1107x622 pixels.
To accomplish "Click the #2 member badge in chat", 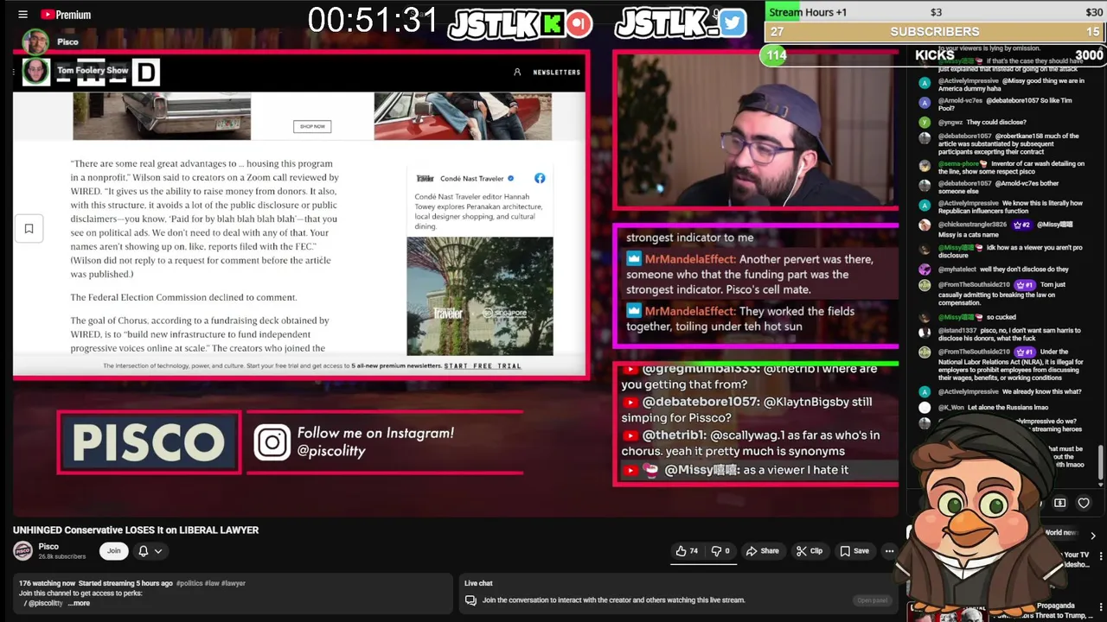I will [x=1022, y=225].
